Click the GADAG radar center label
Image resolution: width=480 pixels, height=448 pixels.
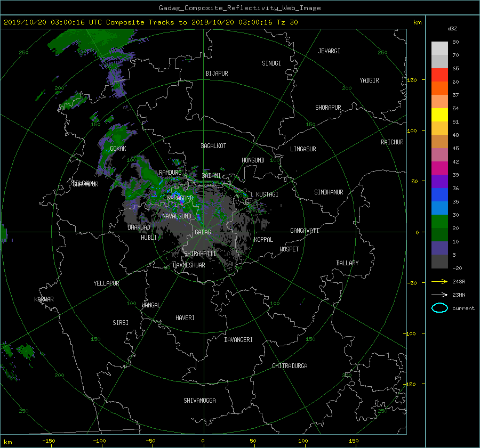203,232
